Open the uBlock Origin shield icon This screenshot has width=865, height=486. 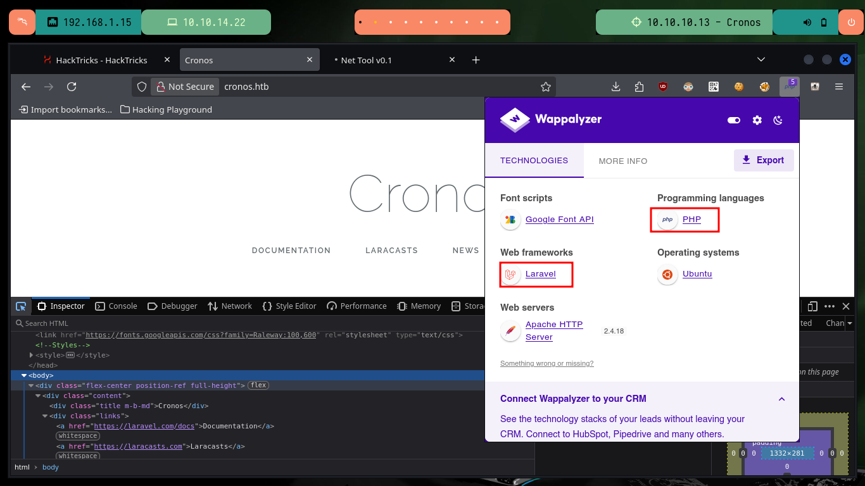click(663, 87)
